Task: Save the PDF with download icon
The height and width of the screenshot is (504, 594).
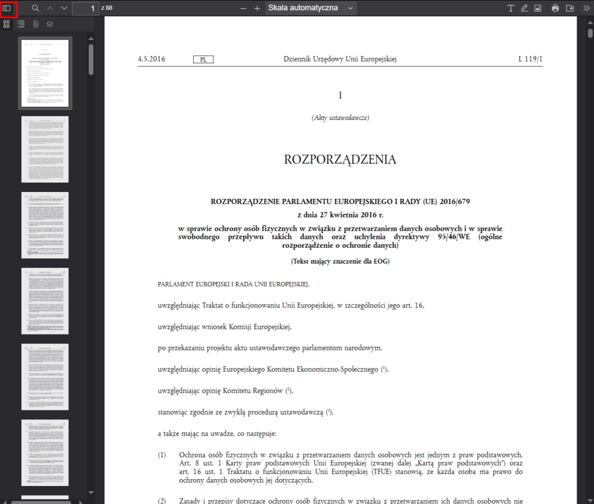Action: [x=570, y=8]
